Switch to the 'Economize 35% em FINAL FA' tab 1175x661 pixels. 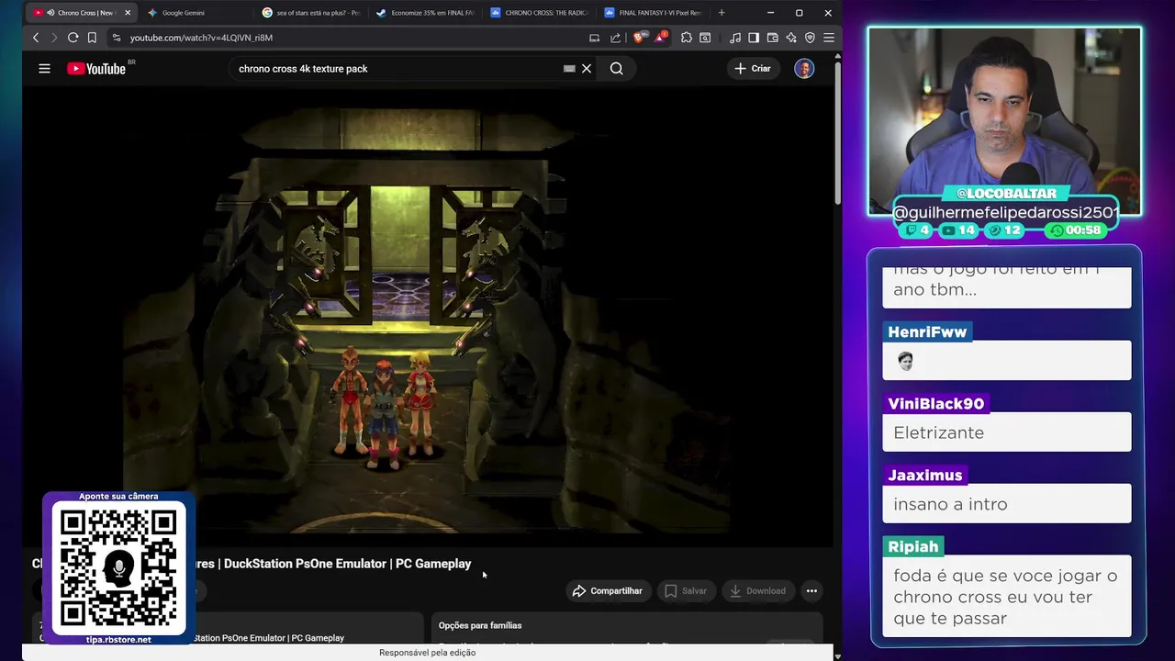point(425,13)
